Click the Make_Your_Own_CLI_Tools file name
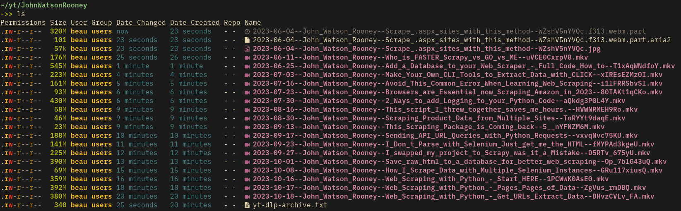The height and width of the screenshot is (211, 681). tap(458, 75)
